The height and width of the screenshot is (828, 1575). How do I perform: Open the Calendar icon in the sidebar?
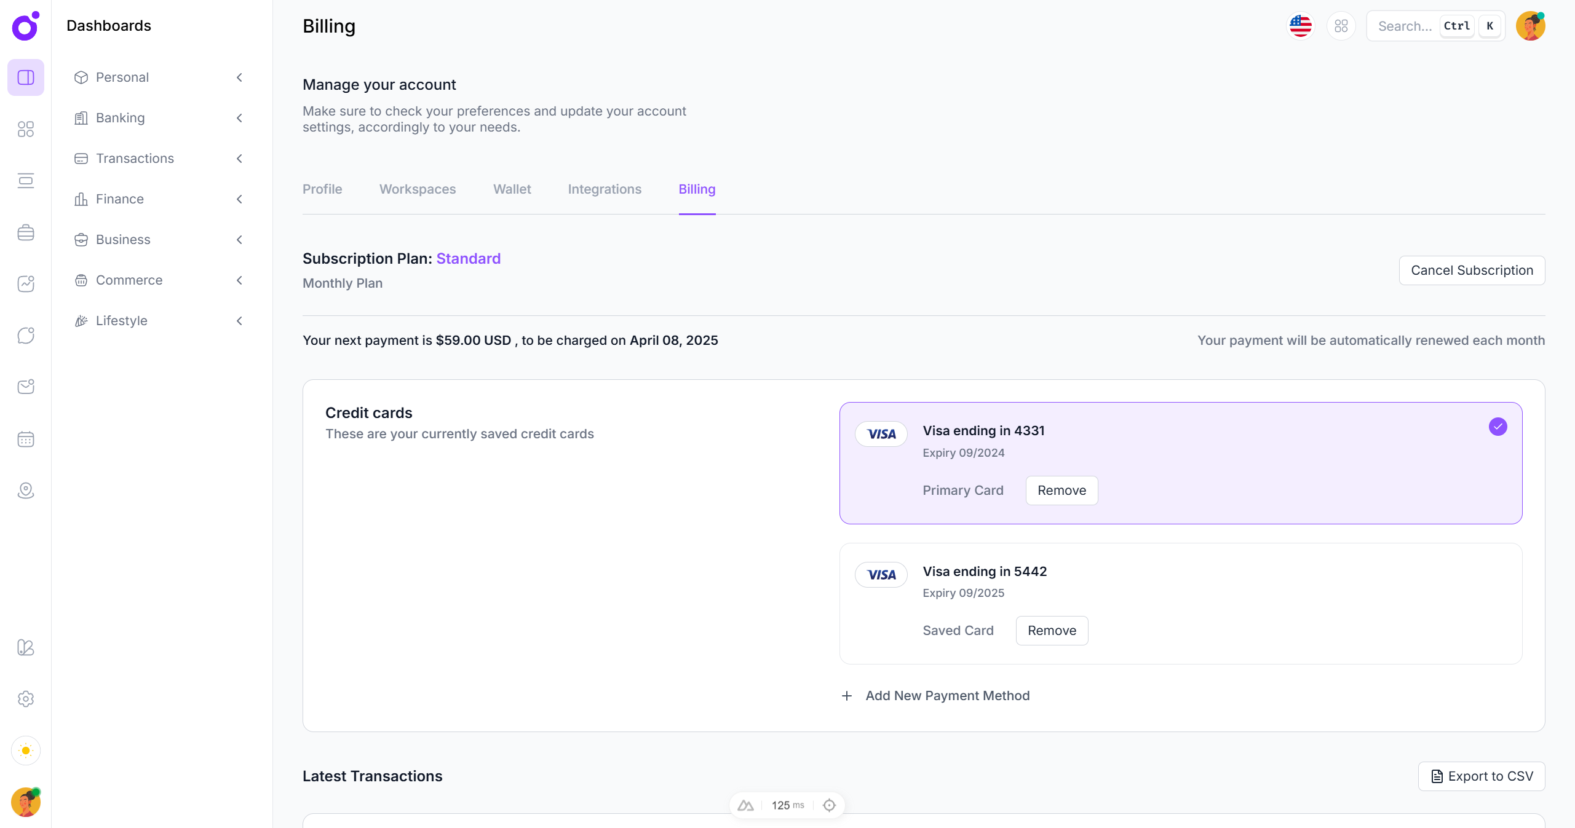26,439
